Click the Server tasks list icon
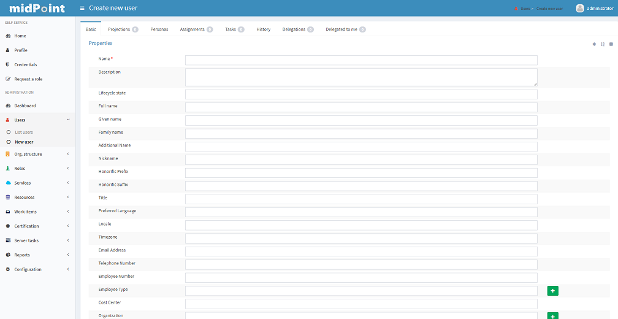618x319 pixels. tap(8, 240)
